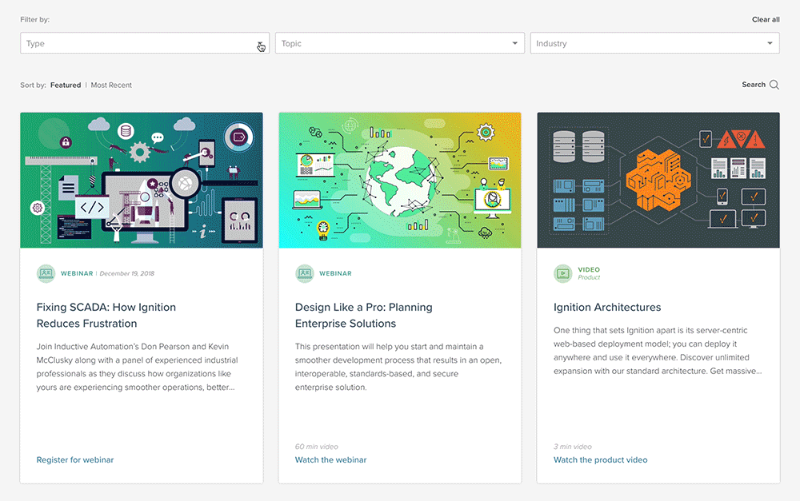This screenshot has height=501, width=800.
Task: Click the WEBINAR label dated December 19, 2018
Action: coord(77,273)
